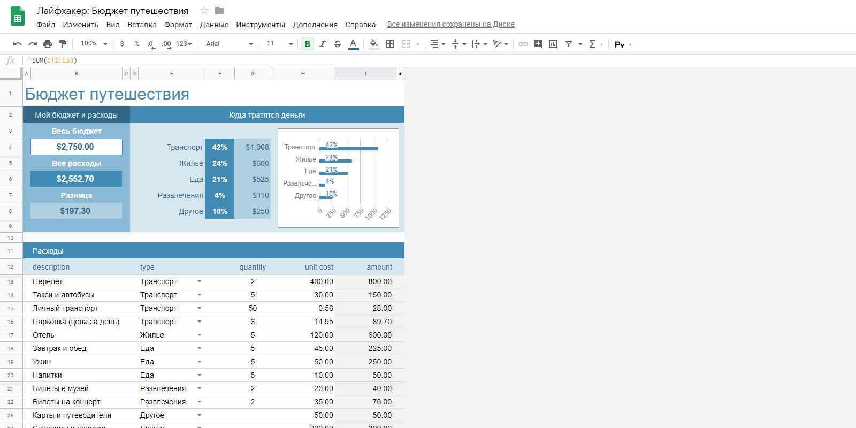
Task: Expand the type dropdown for Отель row
Action: point(199,335)
